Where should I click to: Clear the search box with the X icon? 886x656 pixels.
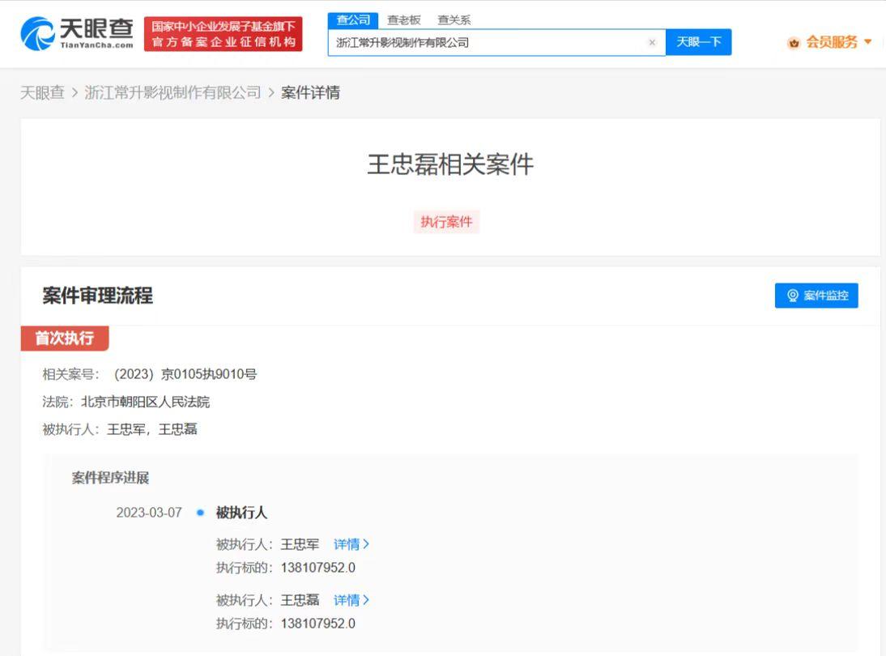click(652, 42)
